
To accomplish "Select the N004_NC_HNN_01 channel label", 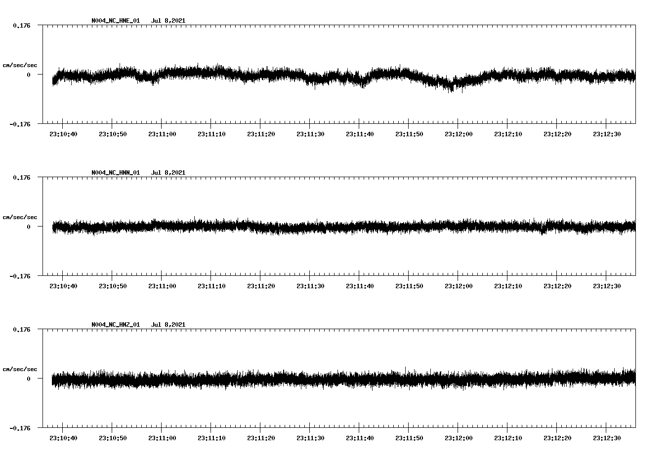I will (x=115, y=172).
